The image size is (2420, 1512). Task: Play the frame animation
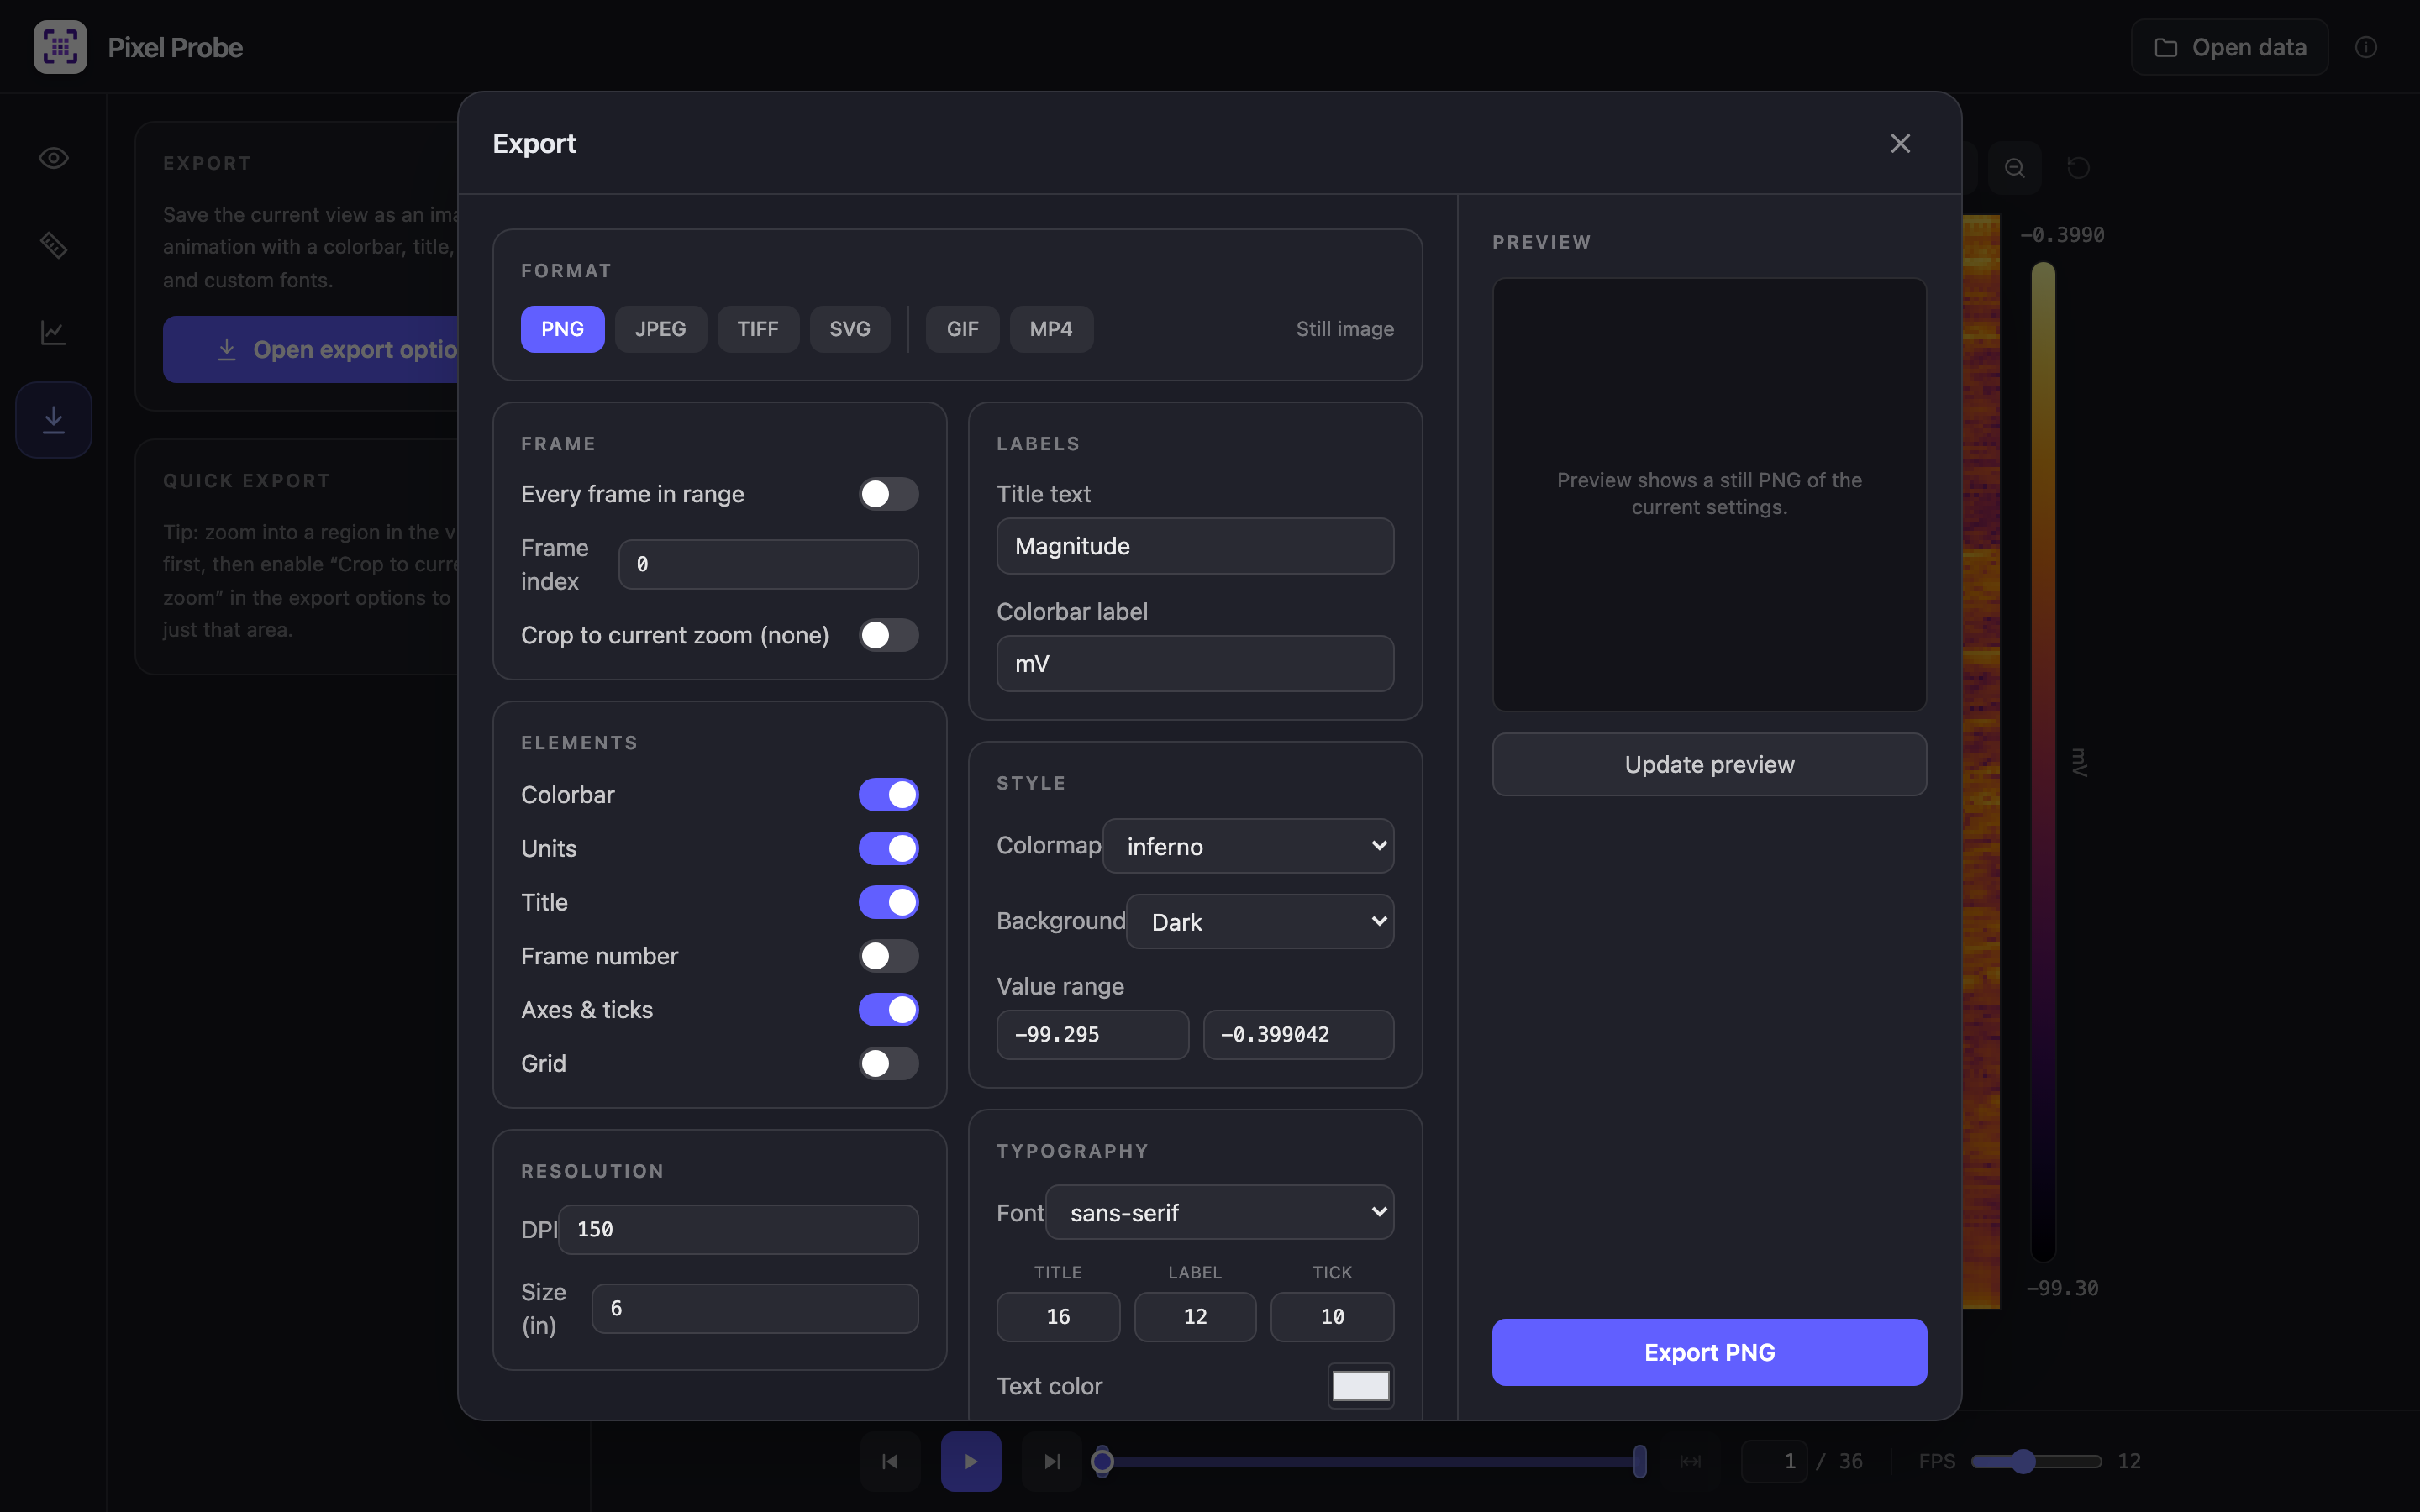(x=971, y=1461)
